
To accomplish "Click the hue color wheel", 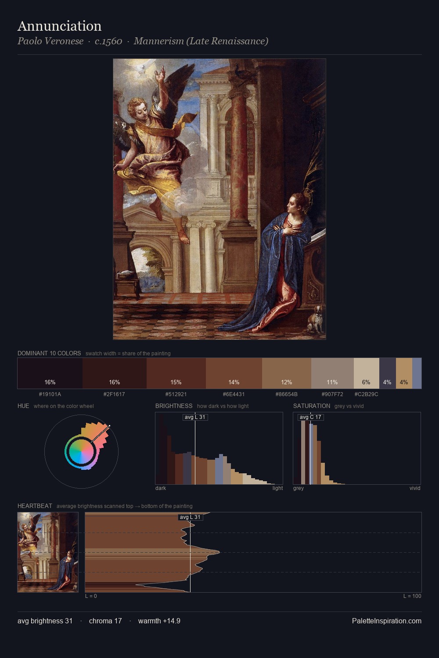I will (x=81, y=451).
